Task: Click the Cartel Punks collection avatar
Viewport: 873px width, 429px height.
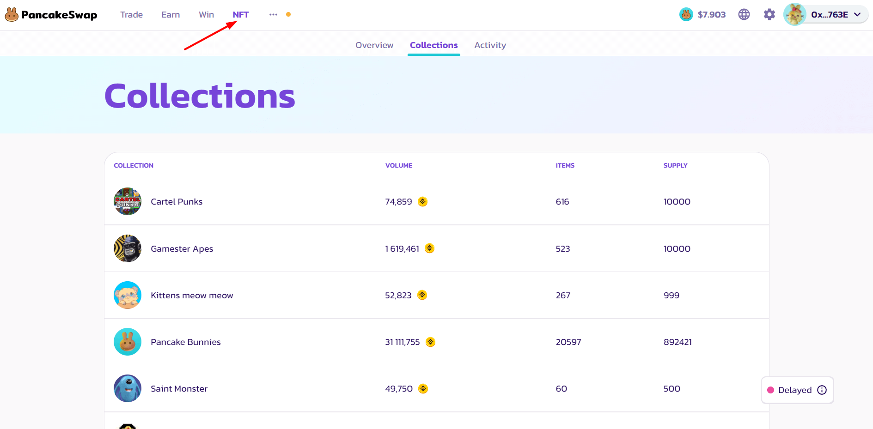Action: coord(128,201)
